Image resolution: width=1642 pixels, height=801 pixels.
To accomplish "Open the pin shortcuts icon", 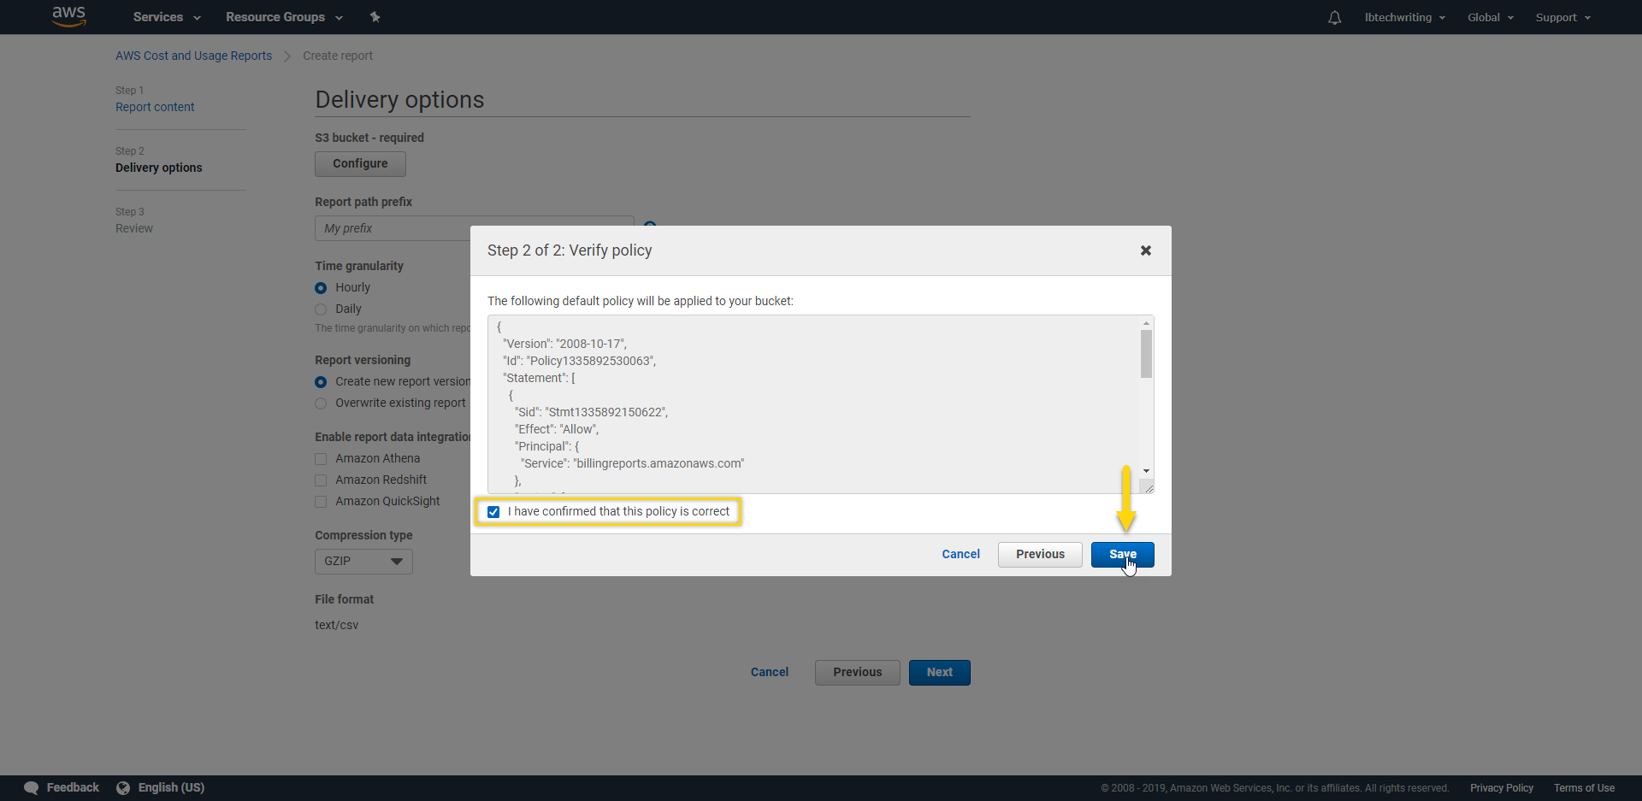I will tap(375, 17).
